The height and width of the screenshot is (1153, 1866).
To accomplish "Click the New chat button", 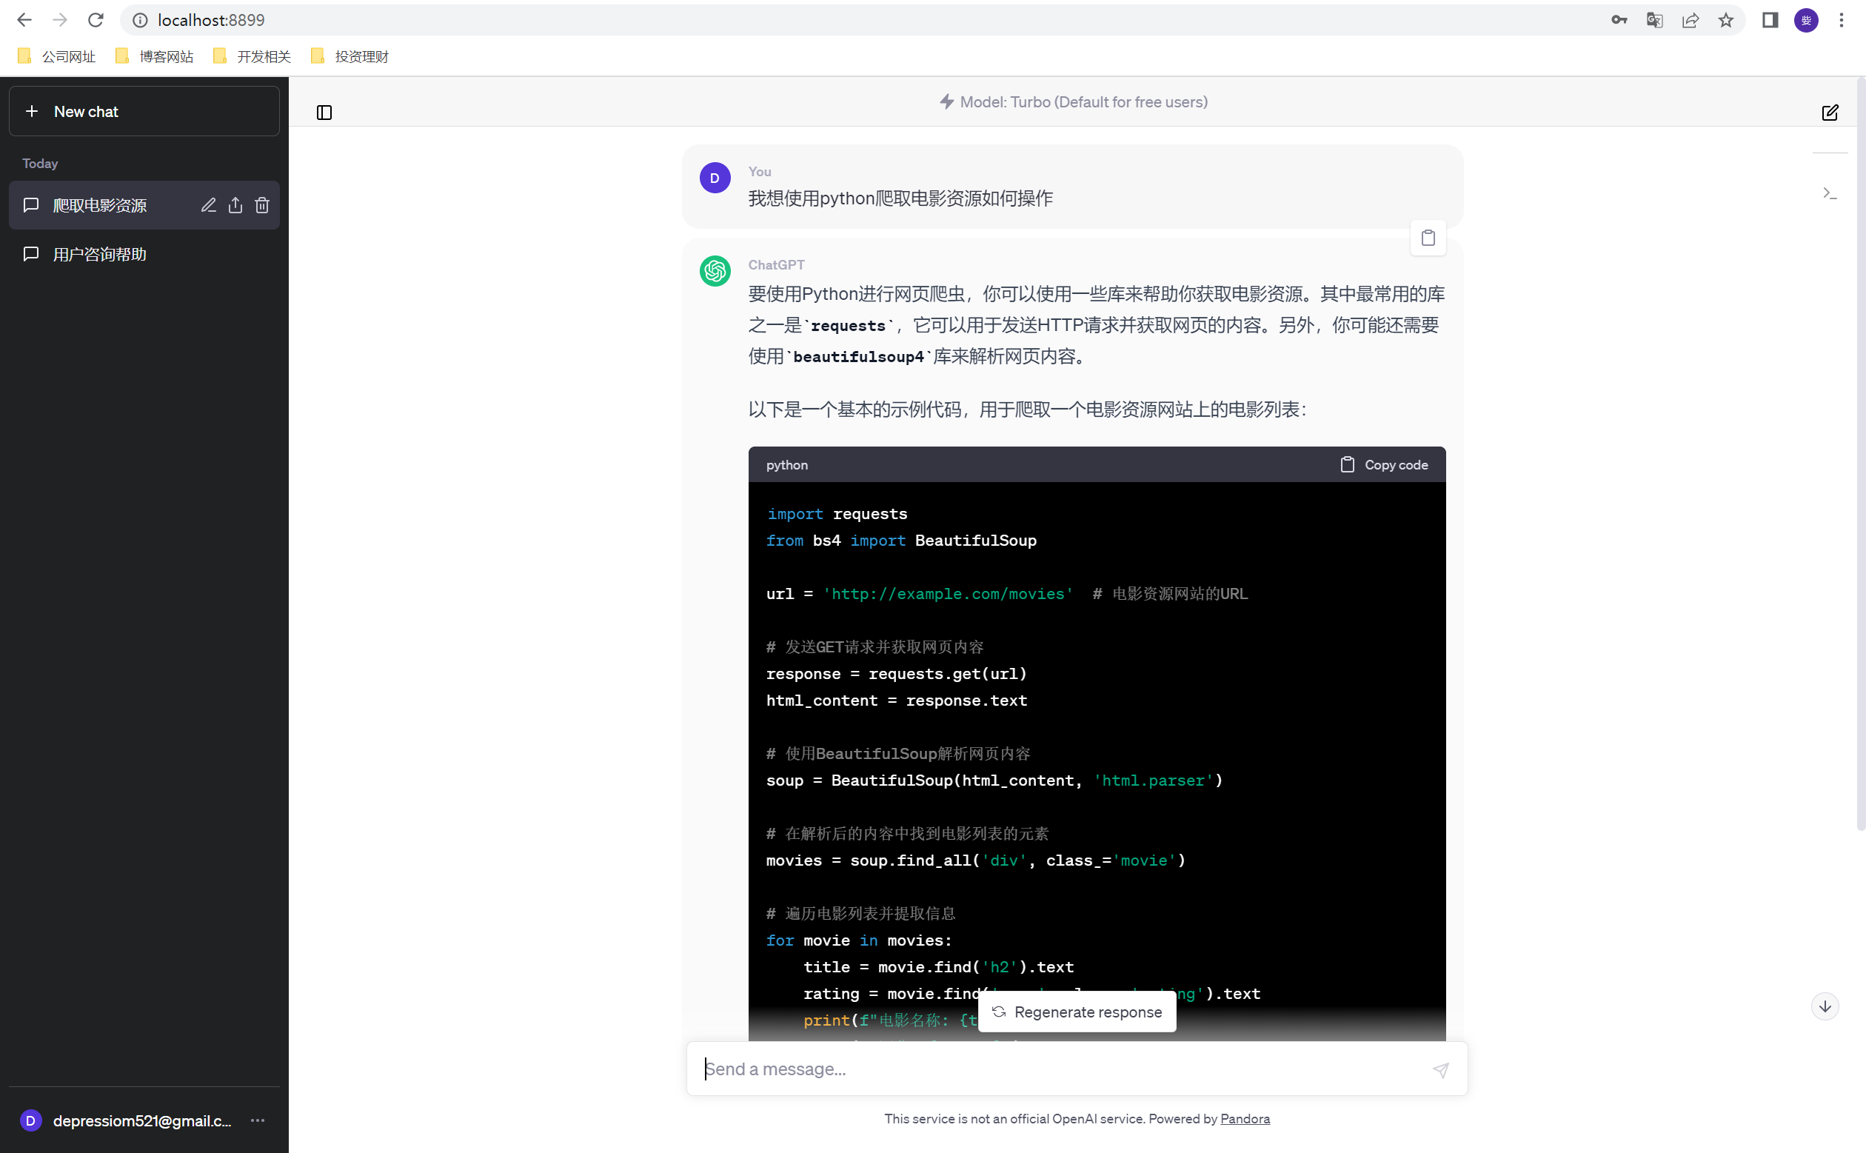I will [144, 110].
